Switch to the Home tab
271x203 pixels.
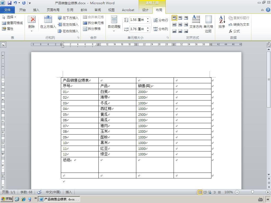pyautogui.click(x=22, y=10)
